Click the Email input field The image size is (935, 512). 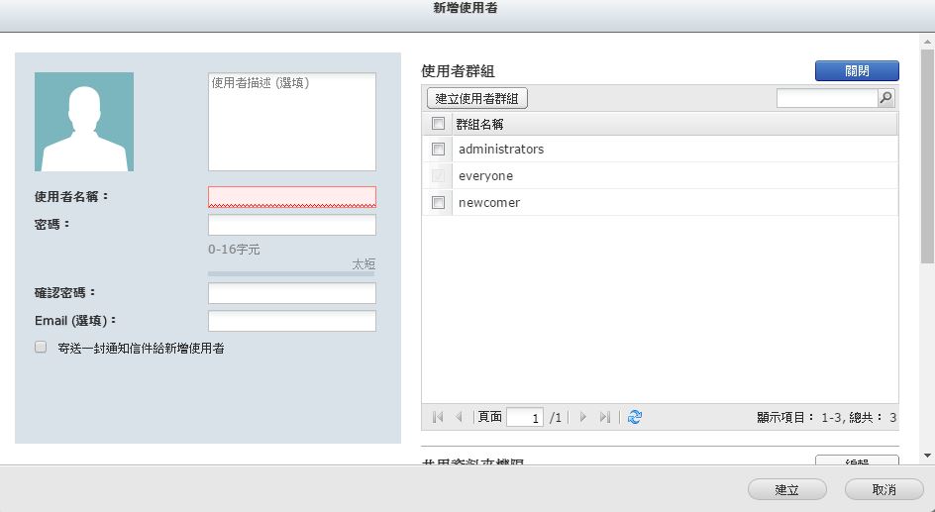(291, 321)
